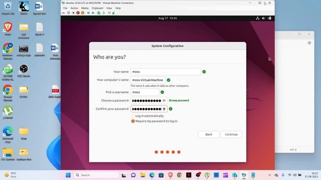Open File Explorer from the taskbar

142,175
